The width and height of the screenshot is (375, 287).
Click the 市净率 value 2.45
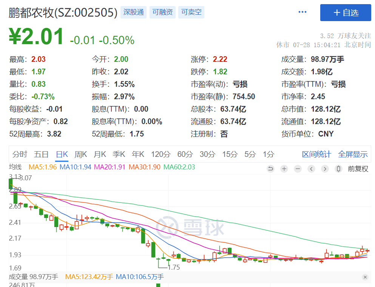click(318, 97)
